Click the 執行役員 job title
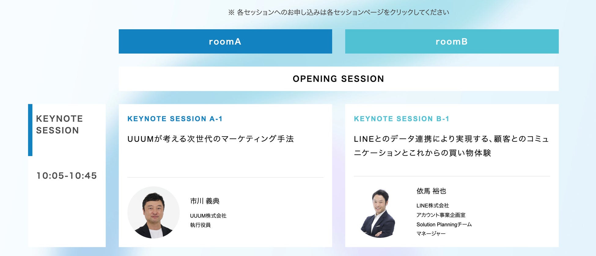Image resolution: width=596 pixels, height=256 pixels. point(200,225)
